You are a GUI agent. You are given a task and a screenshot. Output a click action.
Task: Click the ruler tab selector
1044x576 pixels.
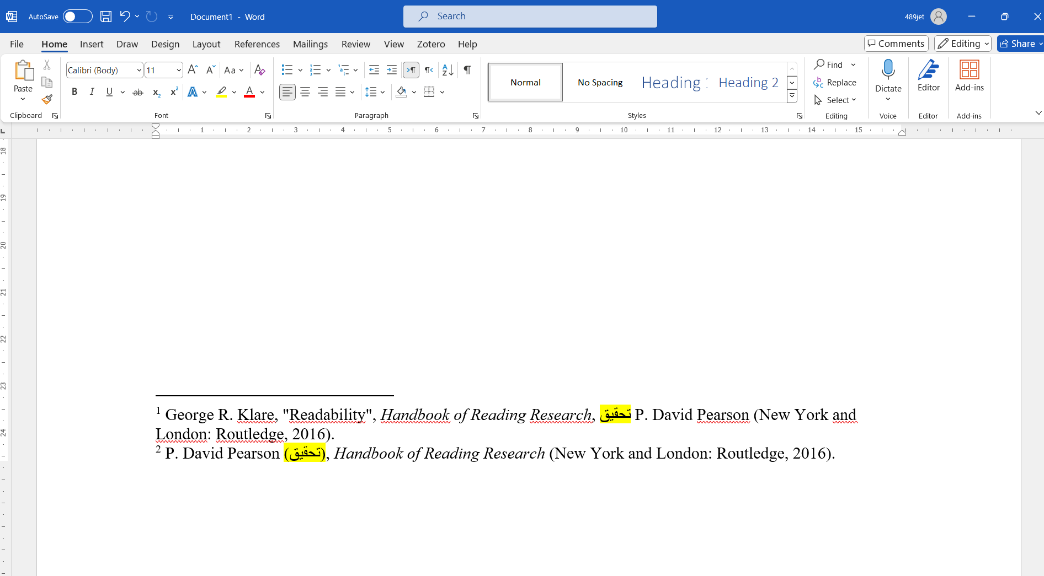tap(3, 131)
